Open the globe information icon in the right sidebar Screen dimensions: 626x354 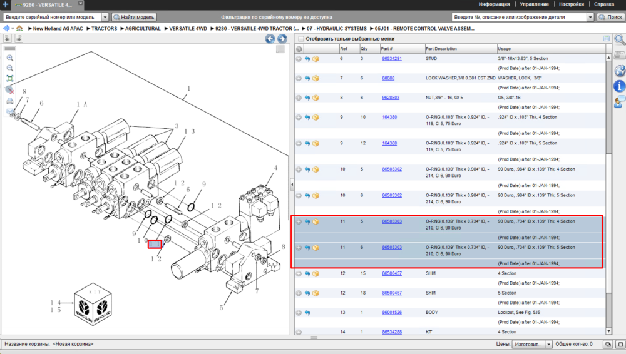pos(620,71)
